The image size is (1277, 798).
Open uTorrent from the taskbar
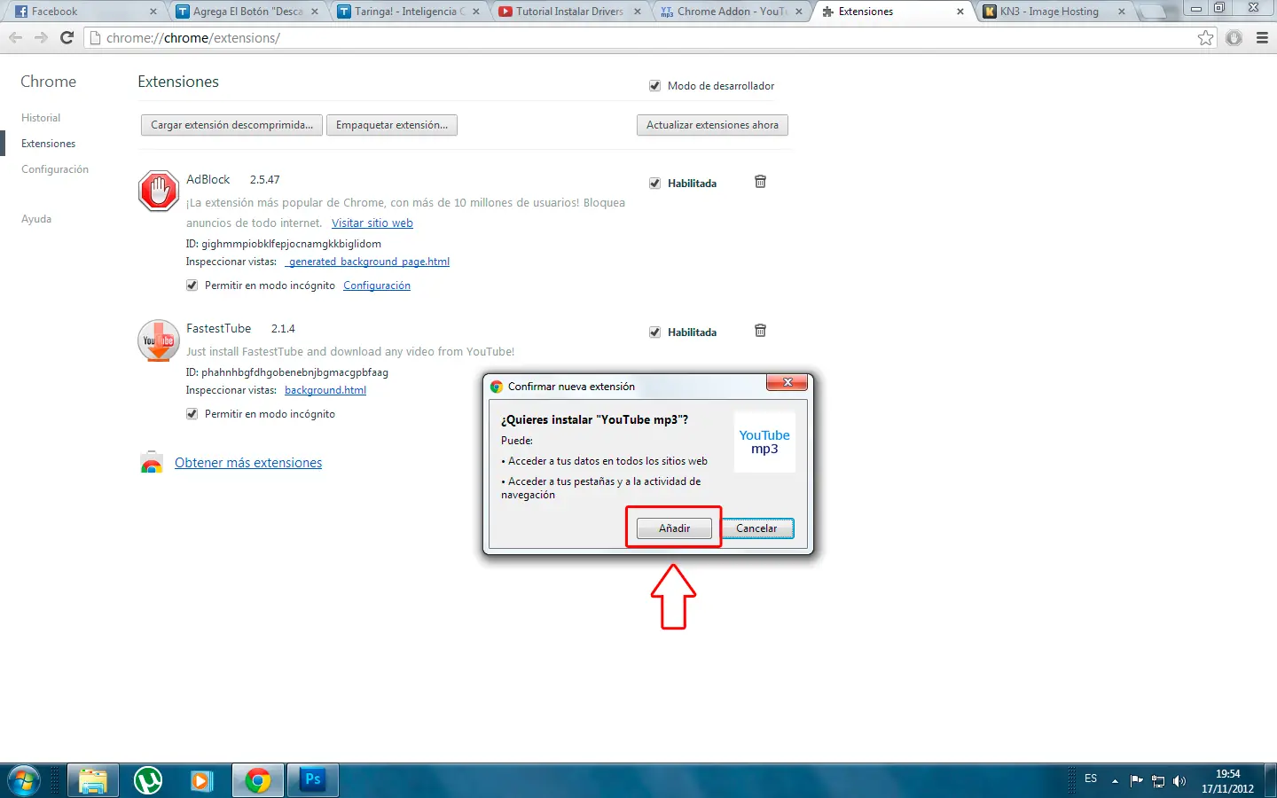pos(148,781)
